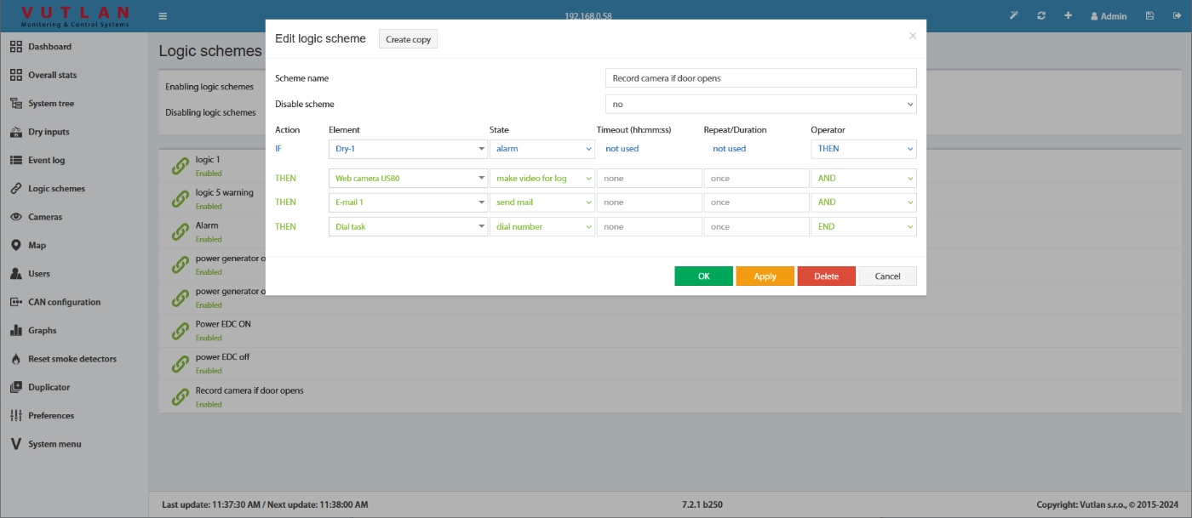Launch the setup wizard icon in top bar
The height and width of the screenshot is (518, 1192).
tap(1012, 15)
